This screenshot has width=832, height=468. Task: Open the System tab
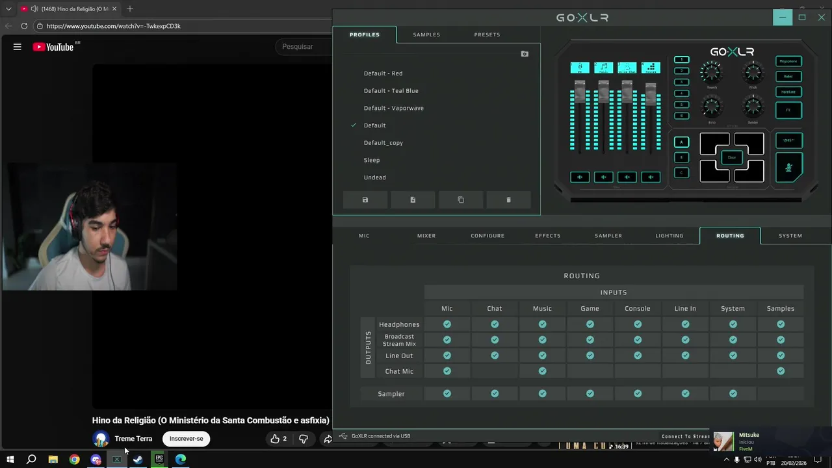pyautogui.click(x=790, y=235)
